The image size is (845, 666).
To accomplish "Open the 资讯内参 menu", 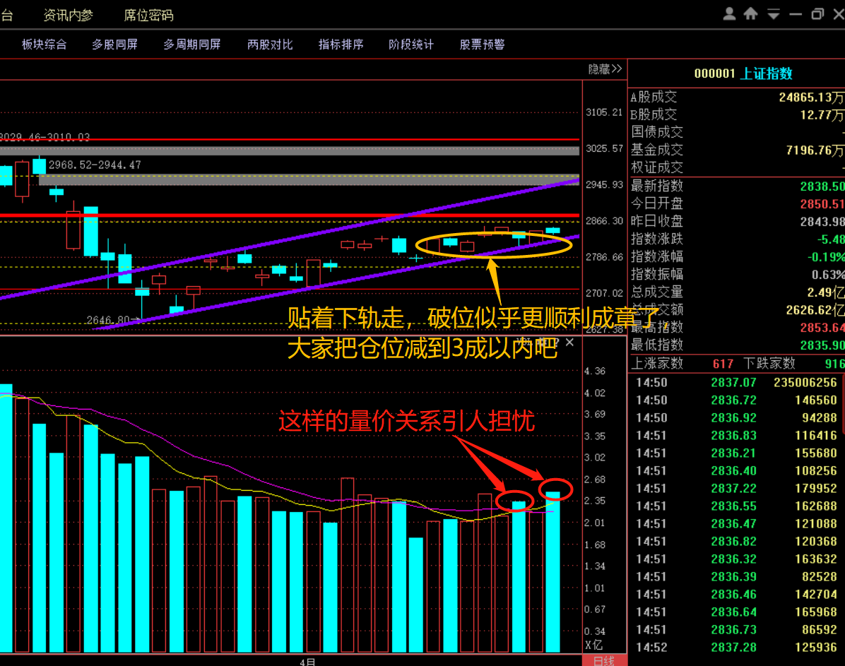I will (x=68, y=15).
